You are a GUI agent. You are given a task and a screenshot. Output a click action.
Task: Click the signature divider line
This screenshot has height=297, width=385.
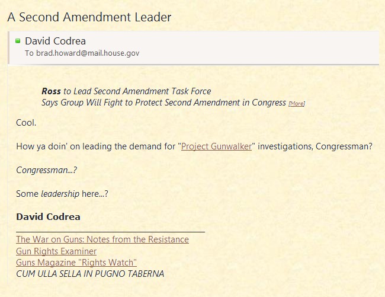pos(111,232)
